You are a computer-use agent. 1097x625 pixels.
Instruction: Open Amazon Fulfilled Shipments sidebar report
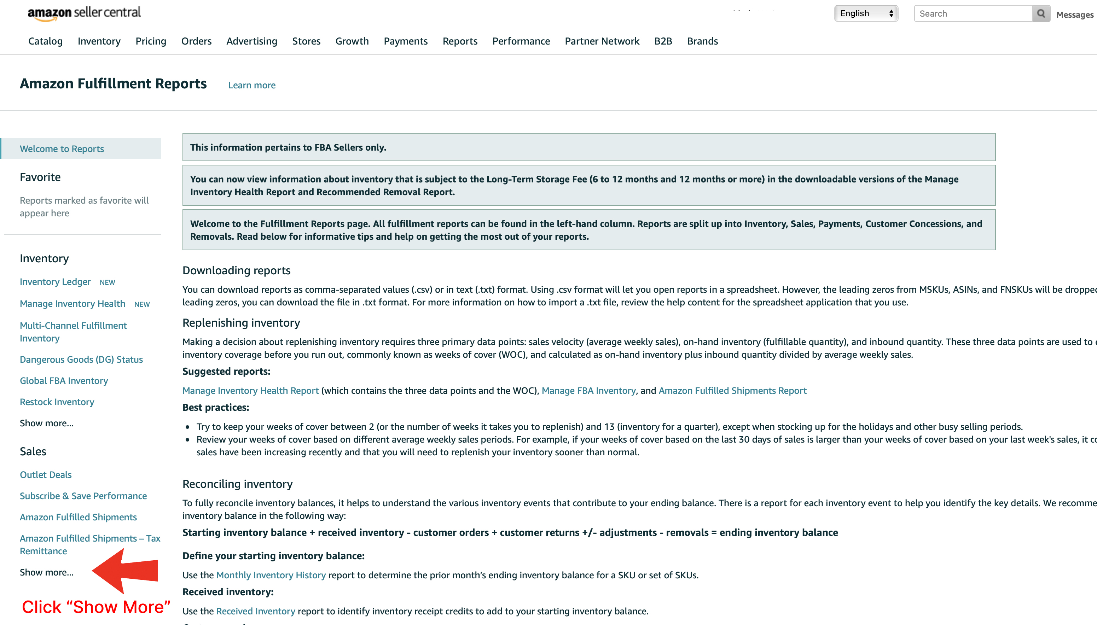(78, 517)
